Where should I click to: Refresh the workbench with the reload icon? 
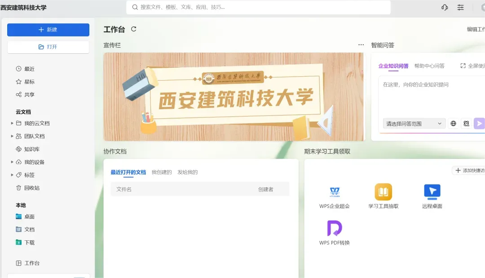pos(134,29)
